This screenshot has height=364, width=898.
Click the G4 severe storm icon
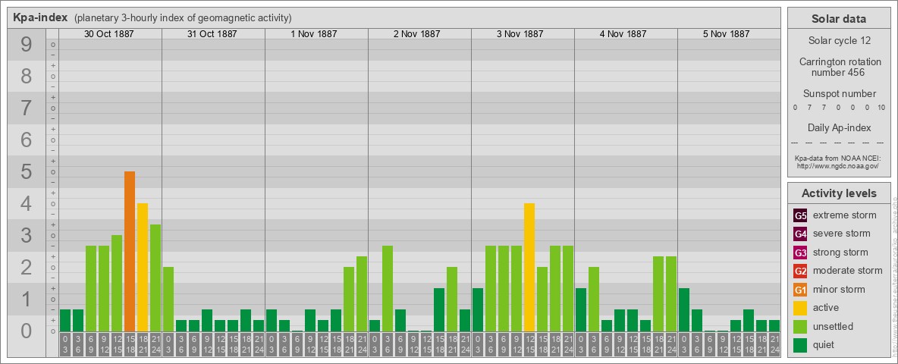pos(800,234)
